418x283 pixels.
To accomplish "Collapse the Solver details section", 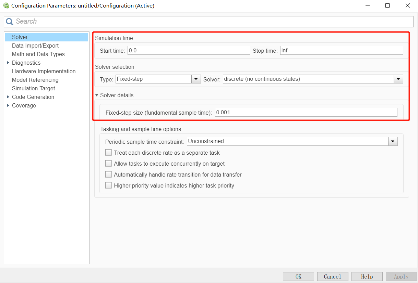I will point(97,95).
